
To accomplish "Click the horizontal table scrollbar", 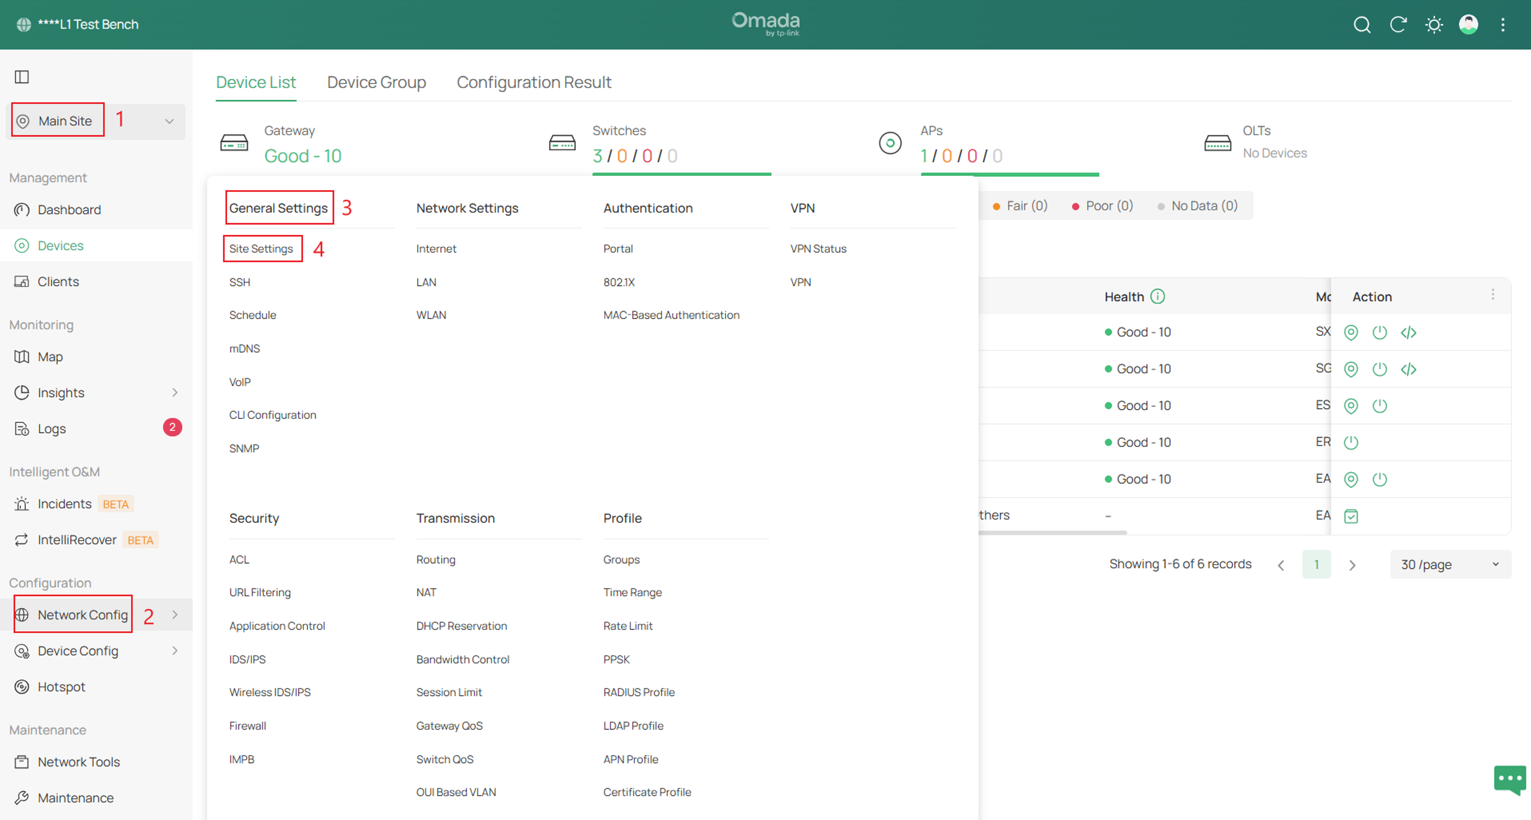I will 1052,533.
